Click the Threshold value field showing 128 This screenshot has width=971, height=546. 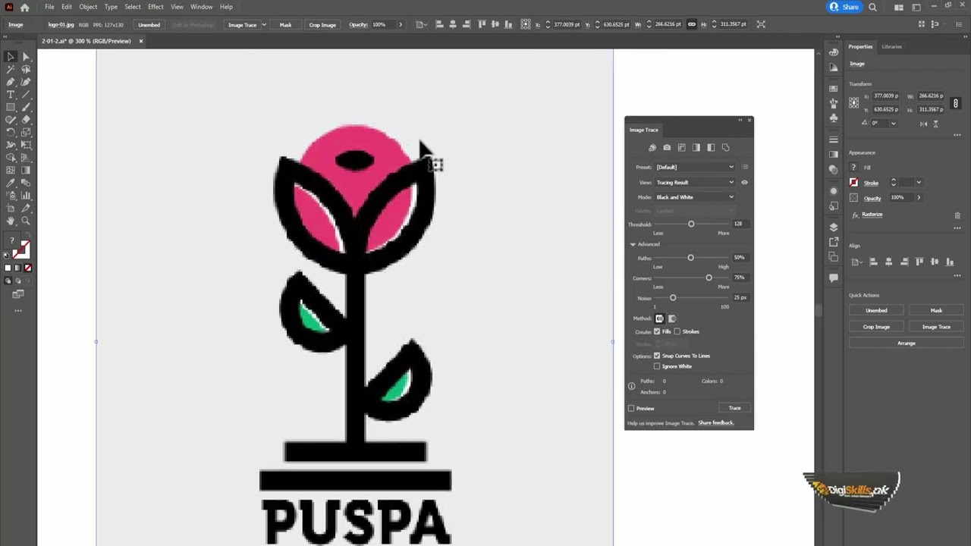click(740, 224)
